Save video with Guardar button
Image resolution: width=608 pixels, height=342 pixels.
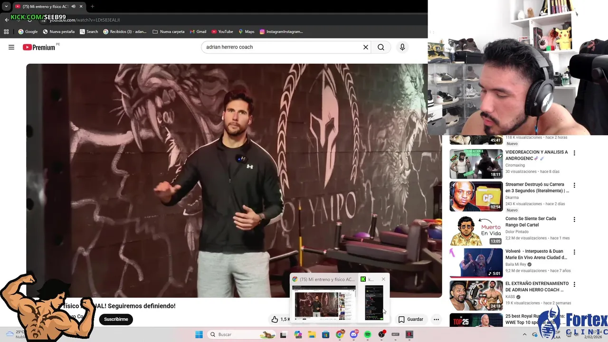click(x=411, y=319)
